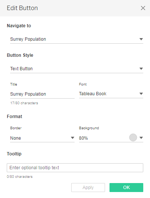This screenshot has height=198, width=150.
Task: Open the Navigate to arrow dropdown
Action: (141, 39)
